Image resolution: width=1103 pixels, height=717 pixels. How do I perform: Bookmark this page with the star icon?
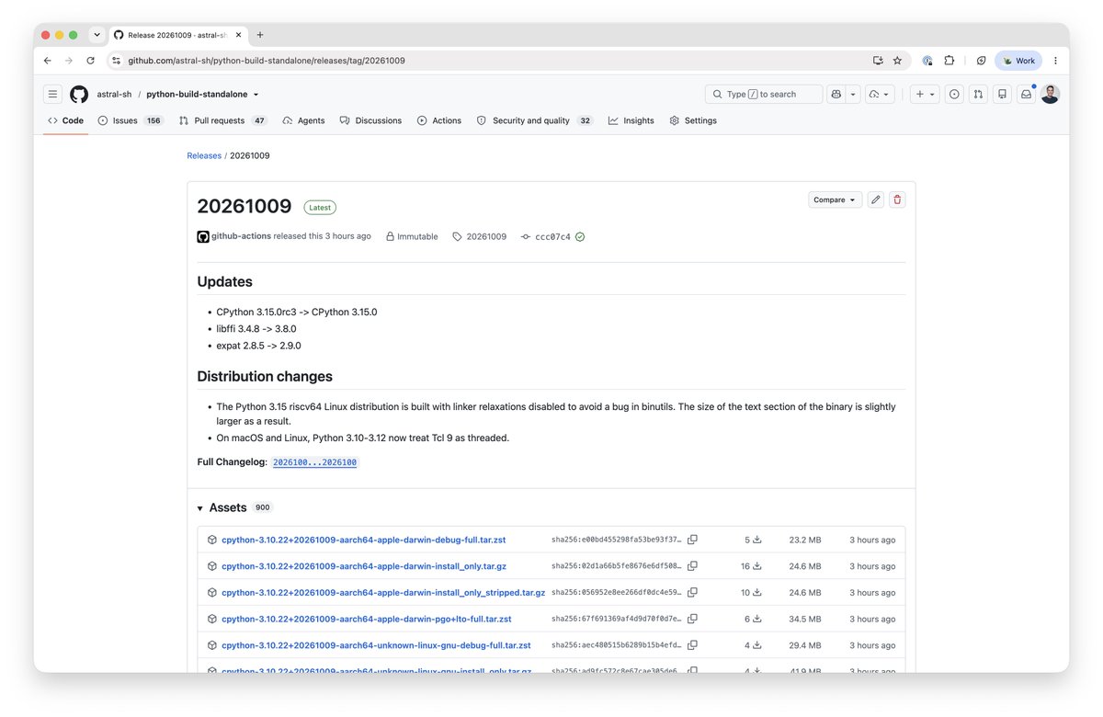click(x=897, y=61)
